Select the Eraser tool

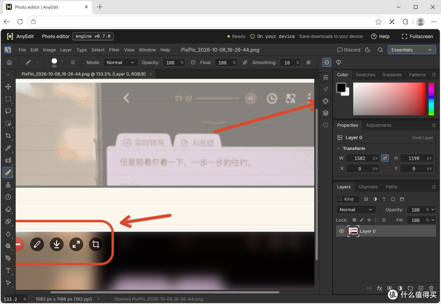click(x=8, y=209)
